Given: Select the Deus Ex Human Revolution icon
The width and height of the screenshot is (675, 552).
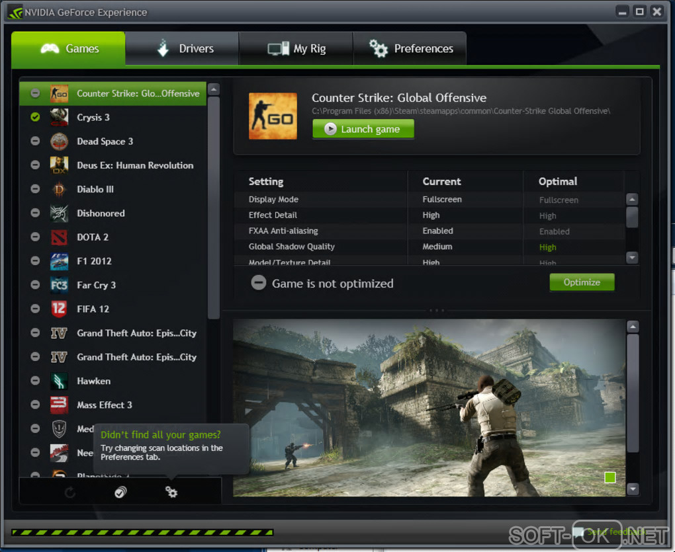Looking at the screenshot, I should pyautogui.click(x=60, y=165).
